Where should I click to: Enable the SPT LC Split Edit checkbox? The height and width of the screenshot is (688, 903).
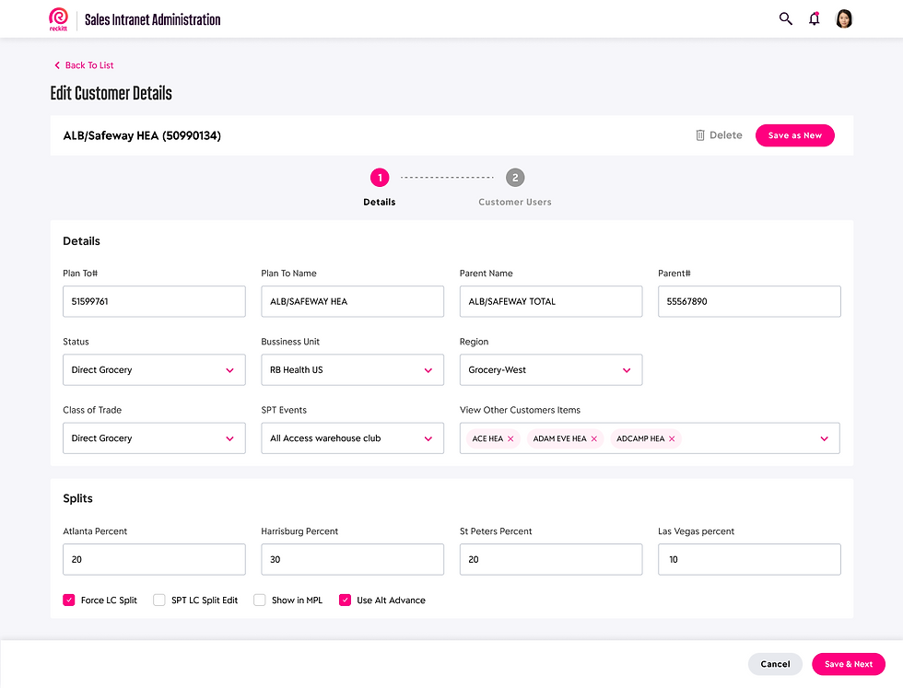[159, 601]
